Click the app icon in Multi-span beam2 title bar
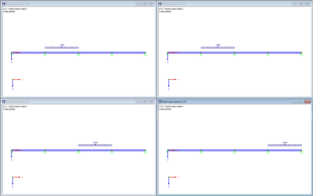The image size is (313, 196). pos(4,4)
